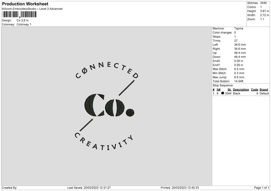271x191 pixels.
Task: Click the Production Worksheet title
Action: click(25, 4)
